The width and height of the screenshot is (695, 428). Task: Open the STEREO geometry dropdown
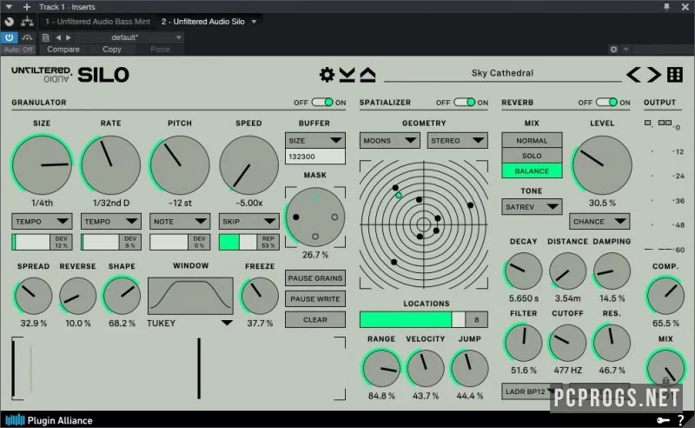458,140
